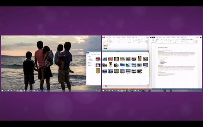Select the tall golden statue photo thumbnail

point(140,58)
